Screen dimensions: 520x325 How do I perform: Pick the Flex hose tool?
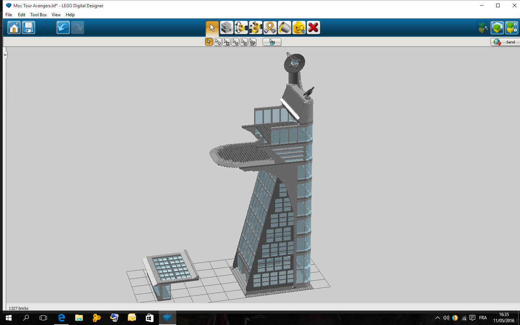(x=270, y=27)
